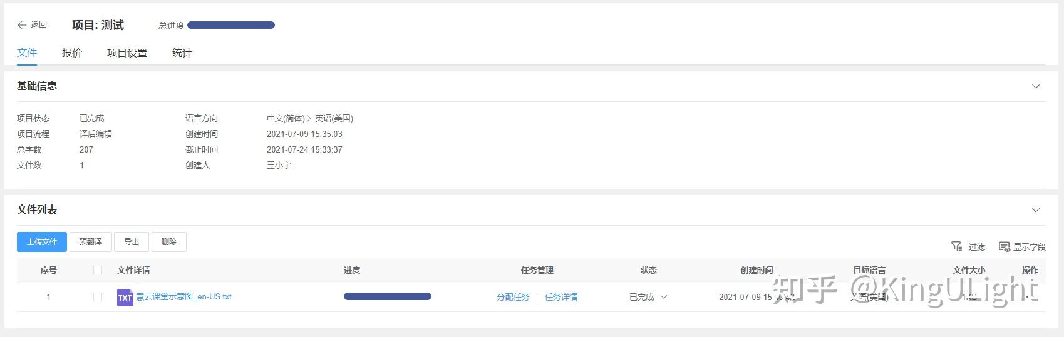Select the 文件 tab
The width and height of the screenshot is (1064, 337).
tap(27, 53)
